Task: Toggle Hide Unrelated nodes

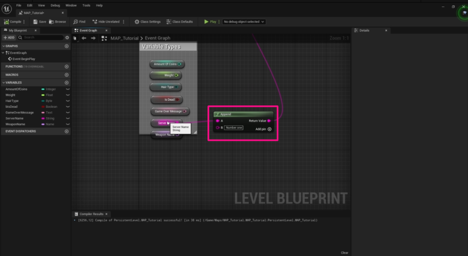Action: (x=106, y=22)
